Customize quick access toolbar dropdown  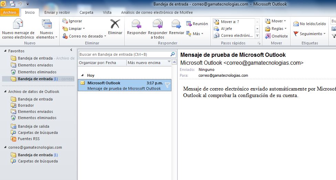28,4
